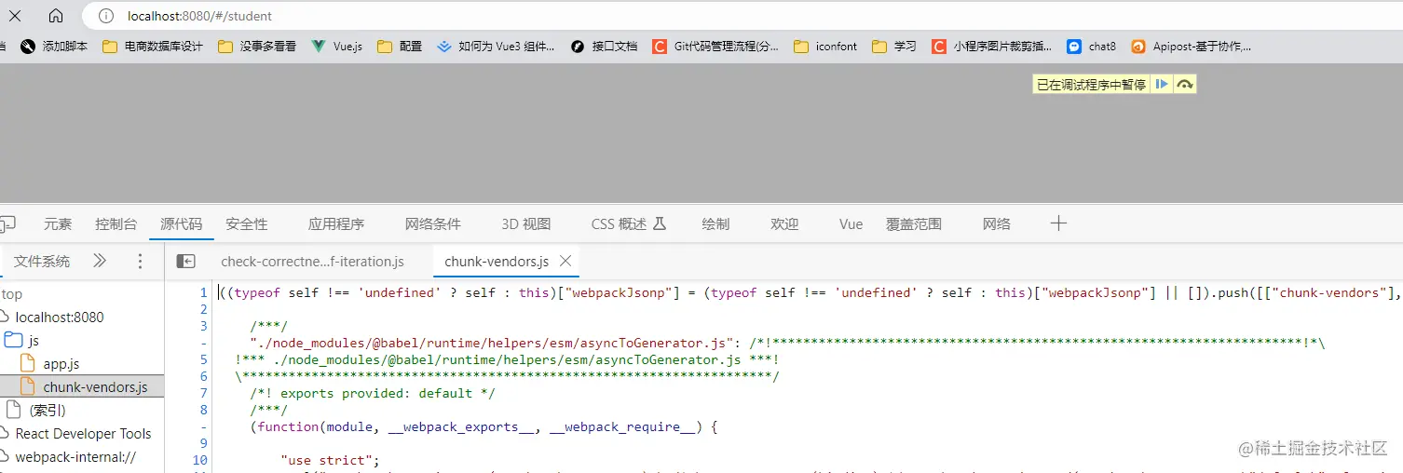Click the browser Home icon
Image resolution: width=1403 pixels, height=473 pixels.
click(56, 16)
